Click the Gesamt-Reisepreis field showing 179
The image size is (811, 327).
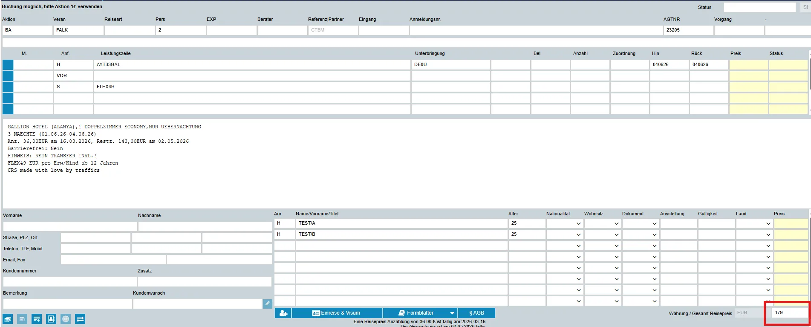click(x=790, y=313)
